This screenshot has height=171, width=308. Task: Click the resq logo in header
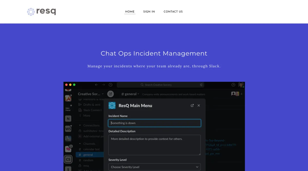pyautogui.click(x=42, y=12)
